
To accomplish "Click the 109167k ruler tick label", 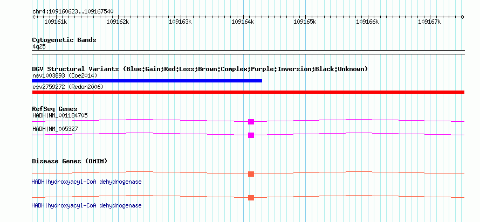I will 429,22.
